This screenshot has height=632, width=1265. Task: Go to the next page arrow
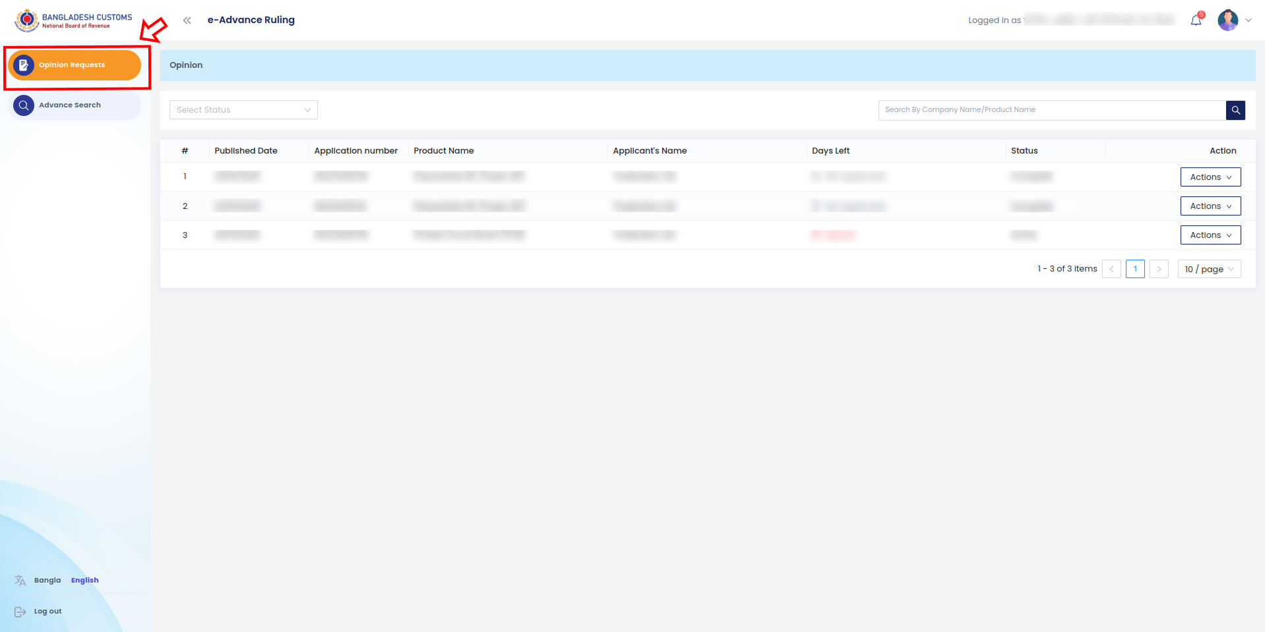tap(1159, 269)
